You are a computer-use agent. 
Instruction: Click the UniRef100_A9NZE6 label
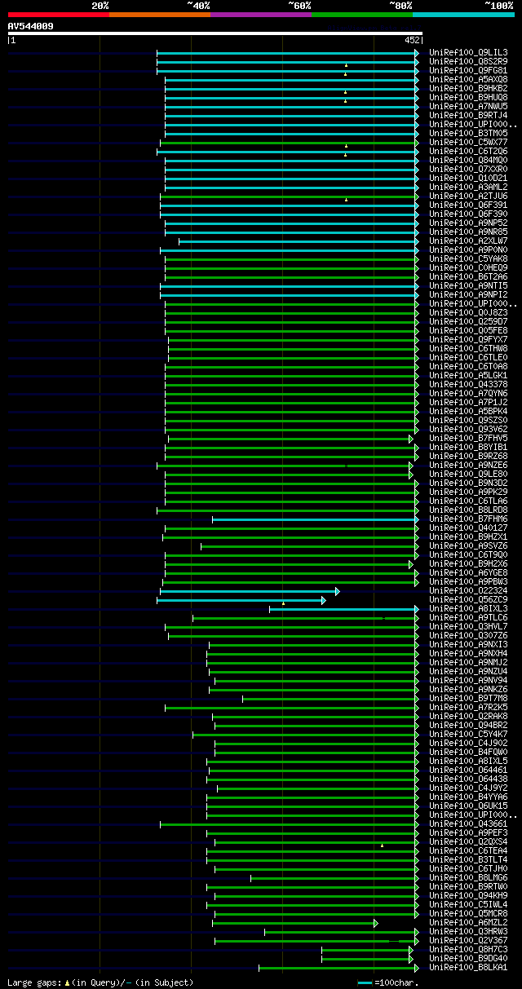(x=468, y=465)
